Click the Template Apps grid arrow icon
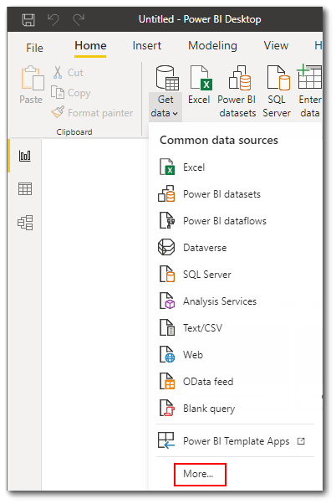The height and width of the screenshot is (504, 336). click(x=166, y=440)
